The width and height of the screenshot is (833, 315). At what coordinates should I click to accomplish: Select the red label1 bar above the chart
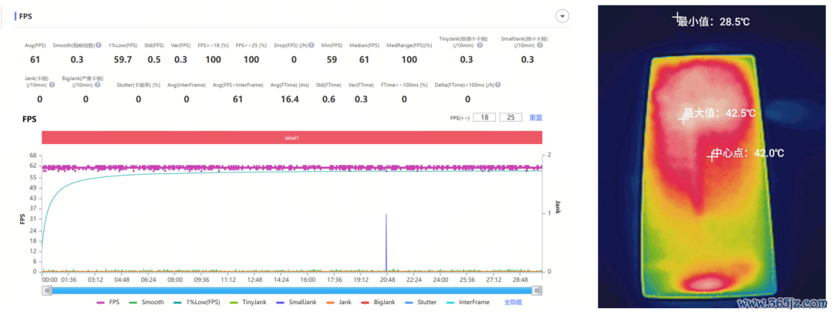292,137
